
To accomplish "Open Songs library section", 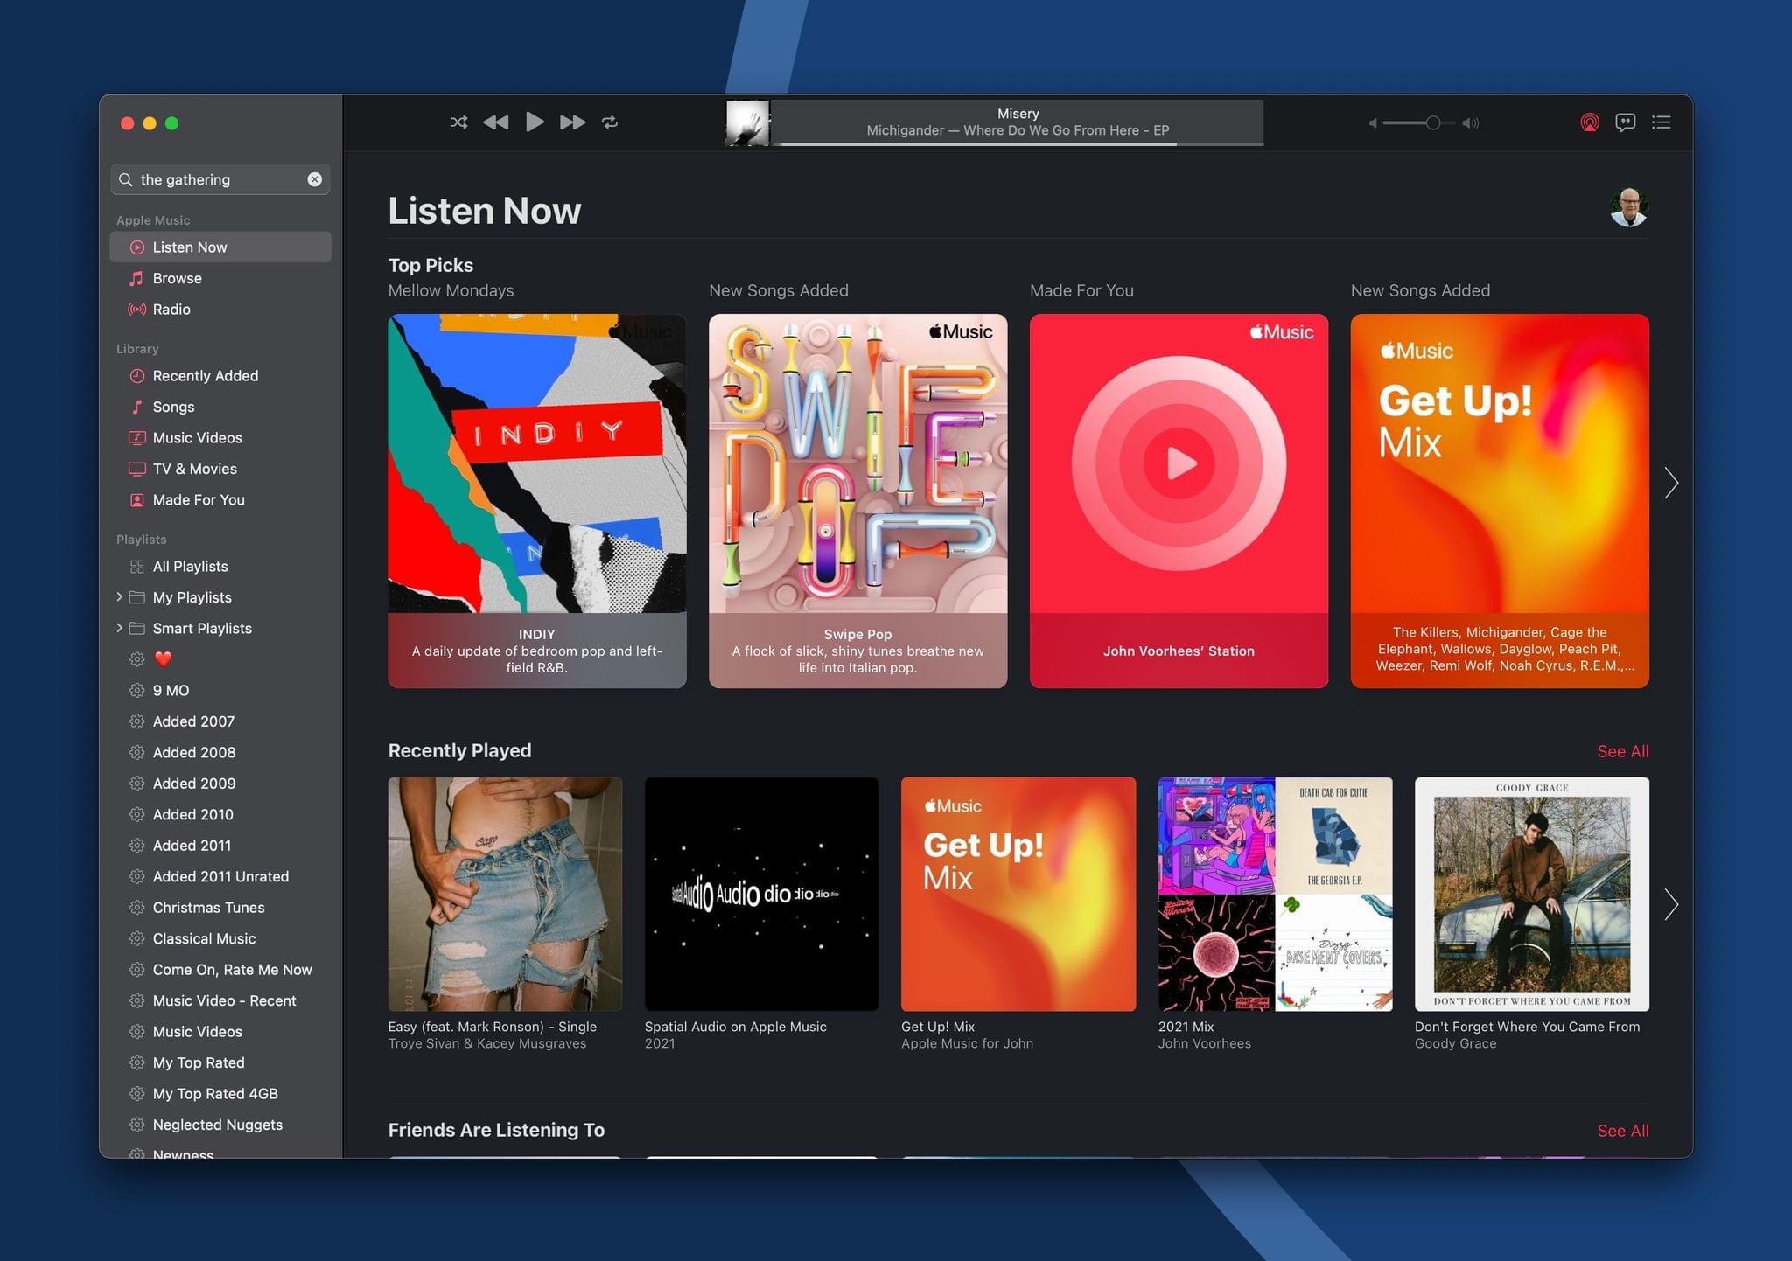I will pos(220,407).
